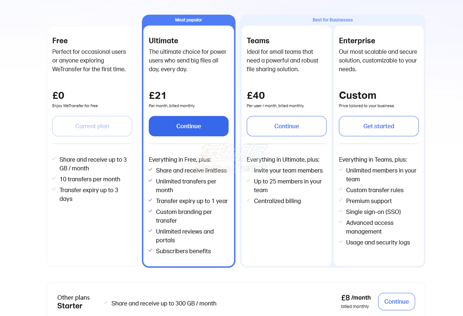The image size is (463, 316).
Task: Click checkmark next to 'Single sign-on (SSO)'
Action: tap(340, 211)
